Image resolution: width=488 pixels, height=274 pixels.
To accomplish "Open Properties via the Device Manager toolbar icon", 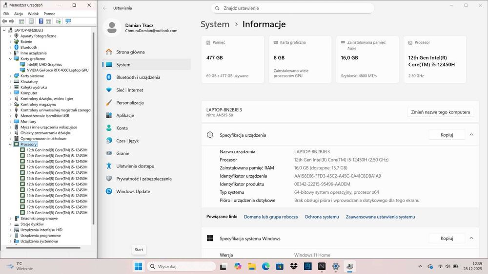I will click(x=31, y=21).
